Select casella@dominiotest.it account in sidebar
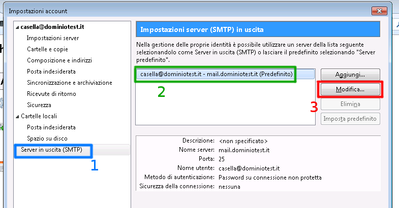Screen dimensions: 399x208 point(52,27)
